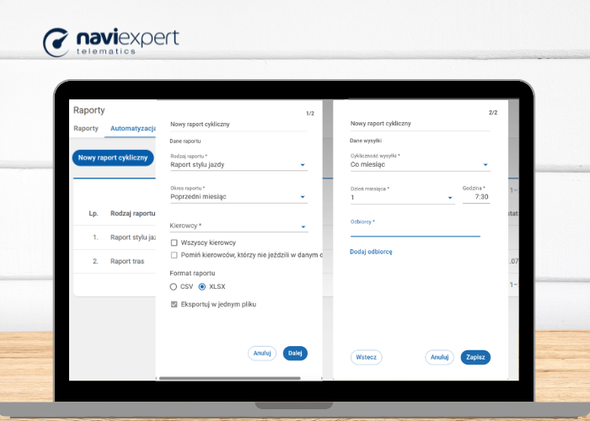590x421 pixels.
Task: Click the Dodaj odbiorcę link
Action: click(x=371, y=252)
